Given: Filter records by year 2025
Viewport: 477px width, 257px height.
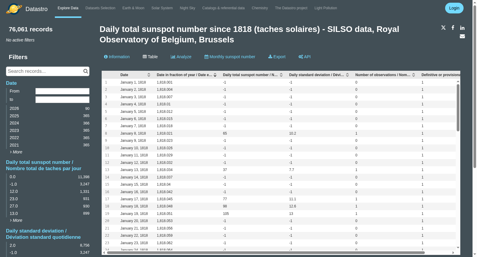Looking at the screenshot, I should click(x=49, y=116).
